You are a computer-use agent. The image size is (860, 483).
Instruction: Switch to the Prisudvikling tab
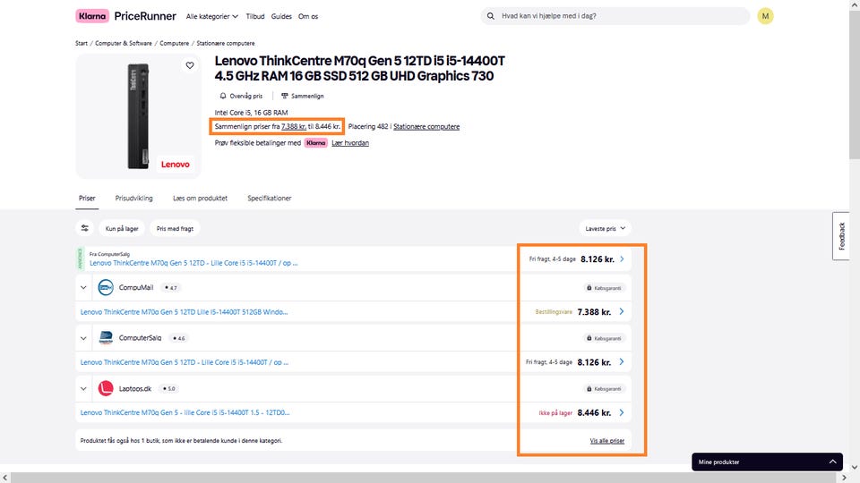(133, 199)
